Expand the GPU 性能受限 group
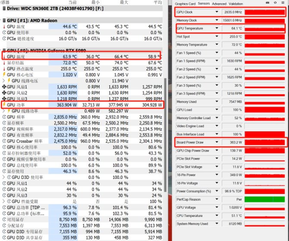 (4, 201)
